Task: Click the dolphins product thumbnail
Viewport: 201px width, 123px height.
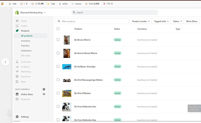Action: pos(67,67)
